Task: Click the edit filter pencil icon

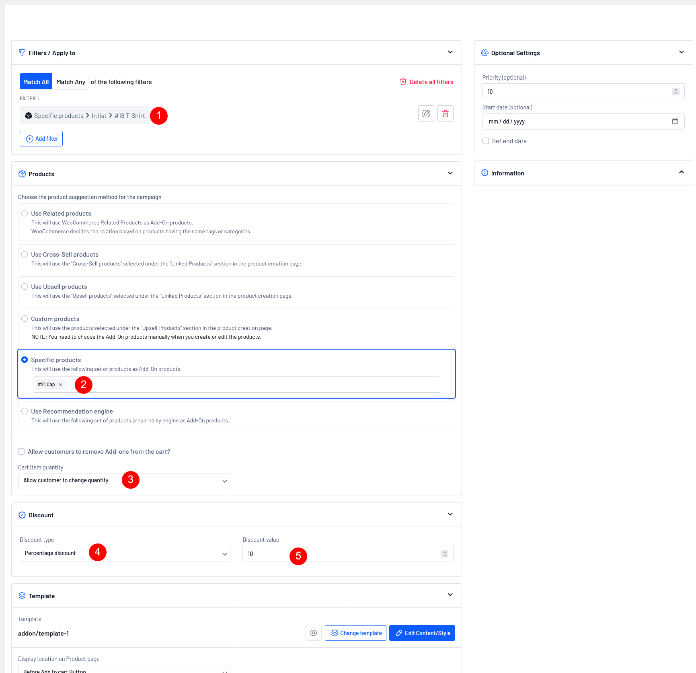Action: (x=426, y=114)
